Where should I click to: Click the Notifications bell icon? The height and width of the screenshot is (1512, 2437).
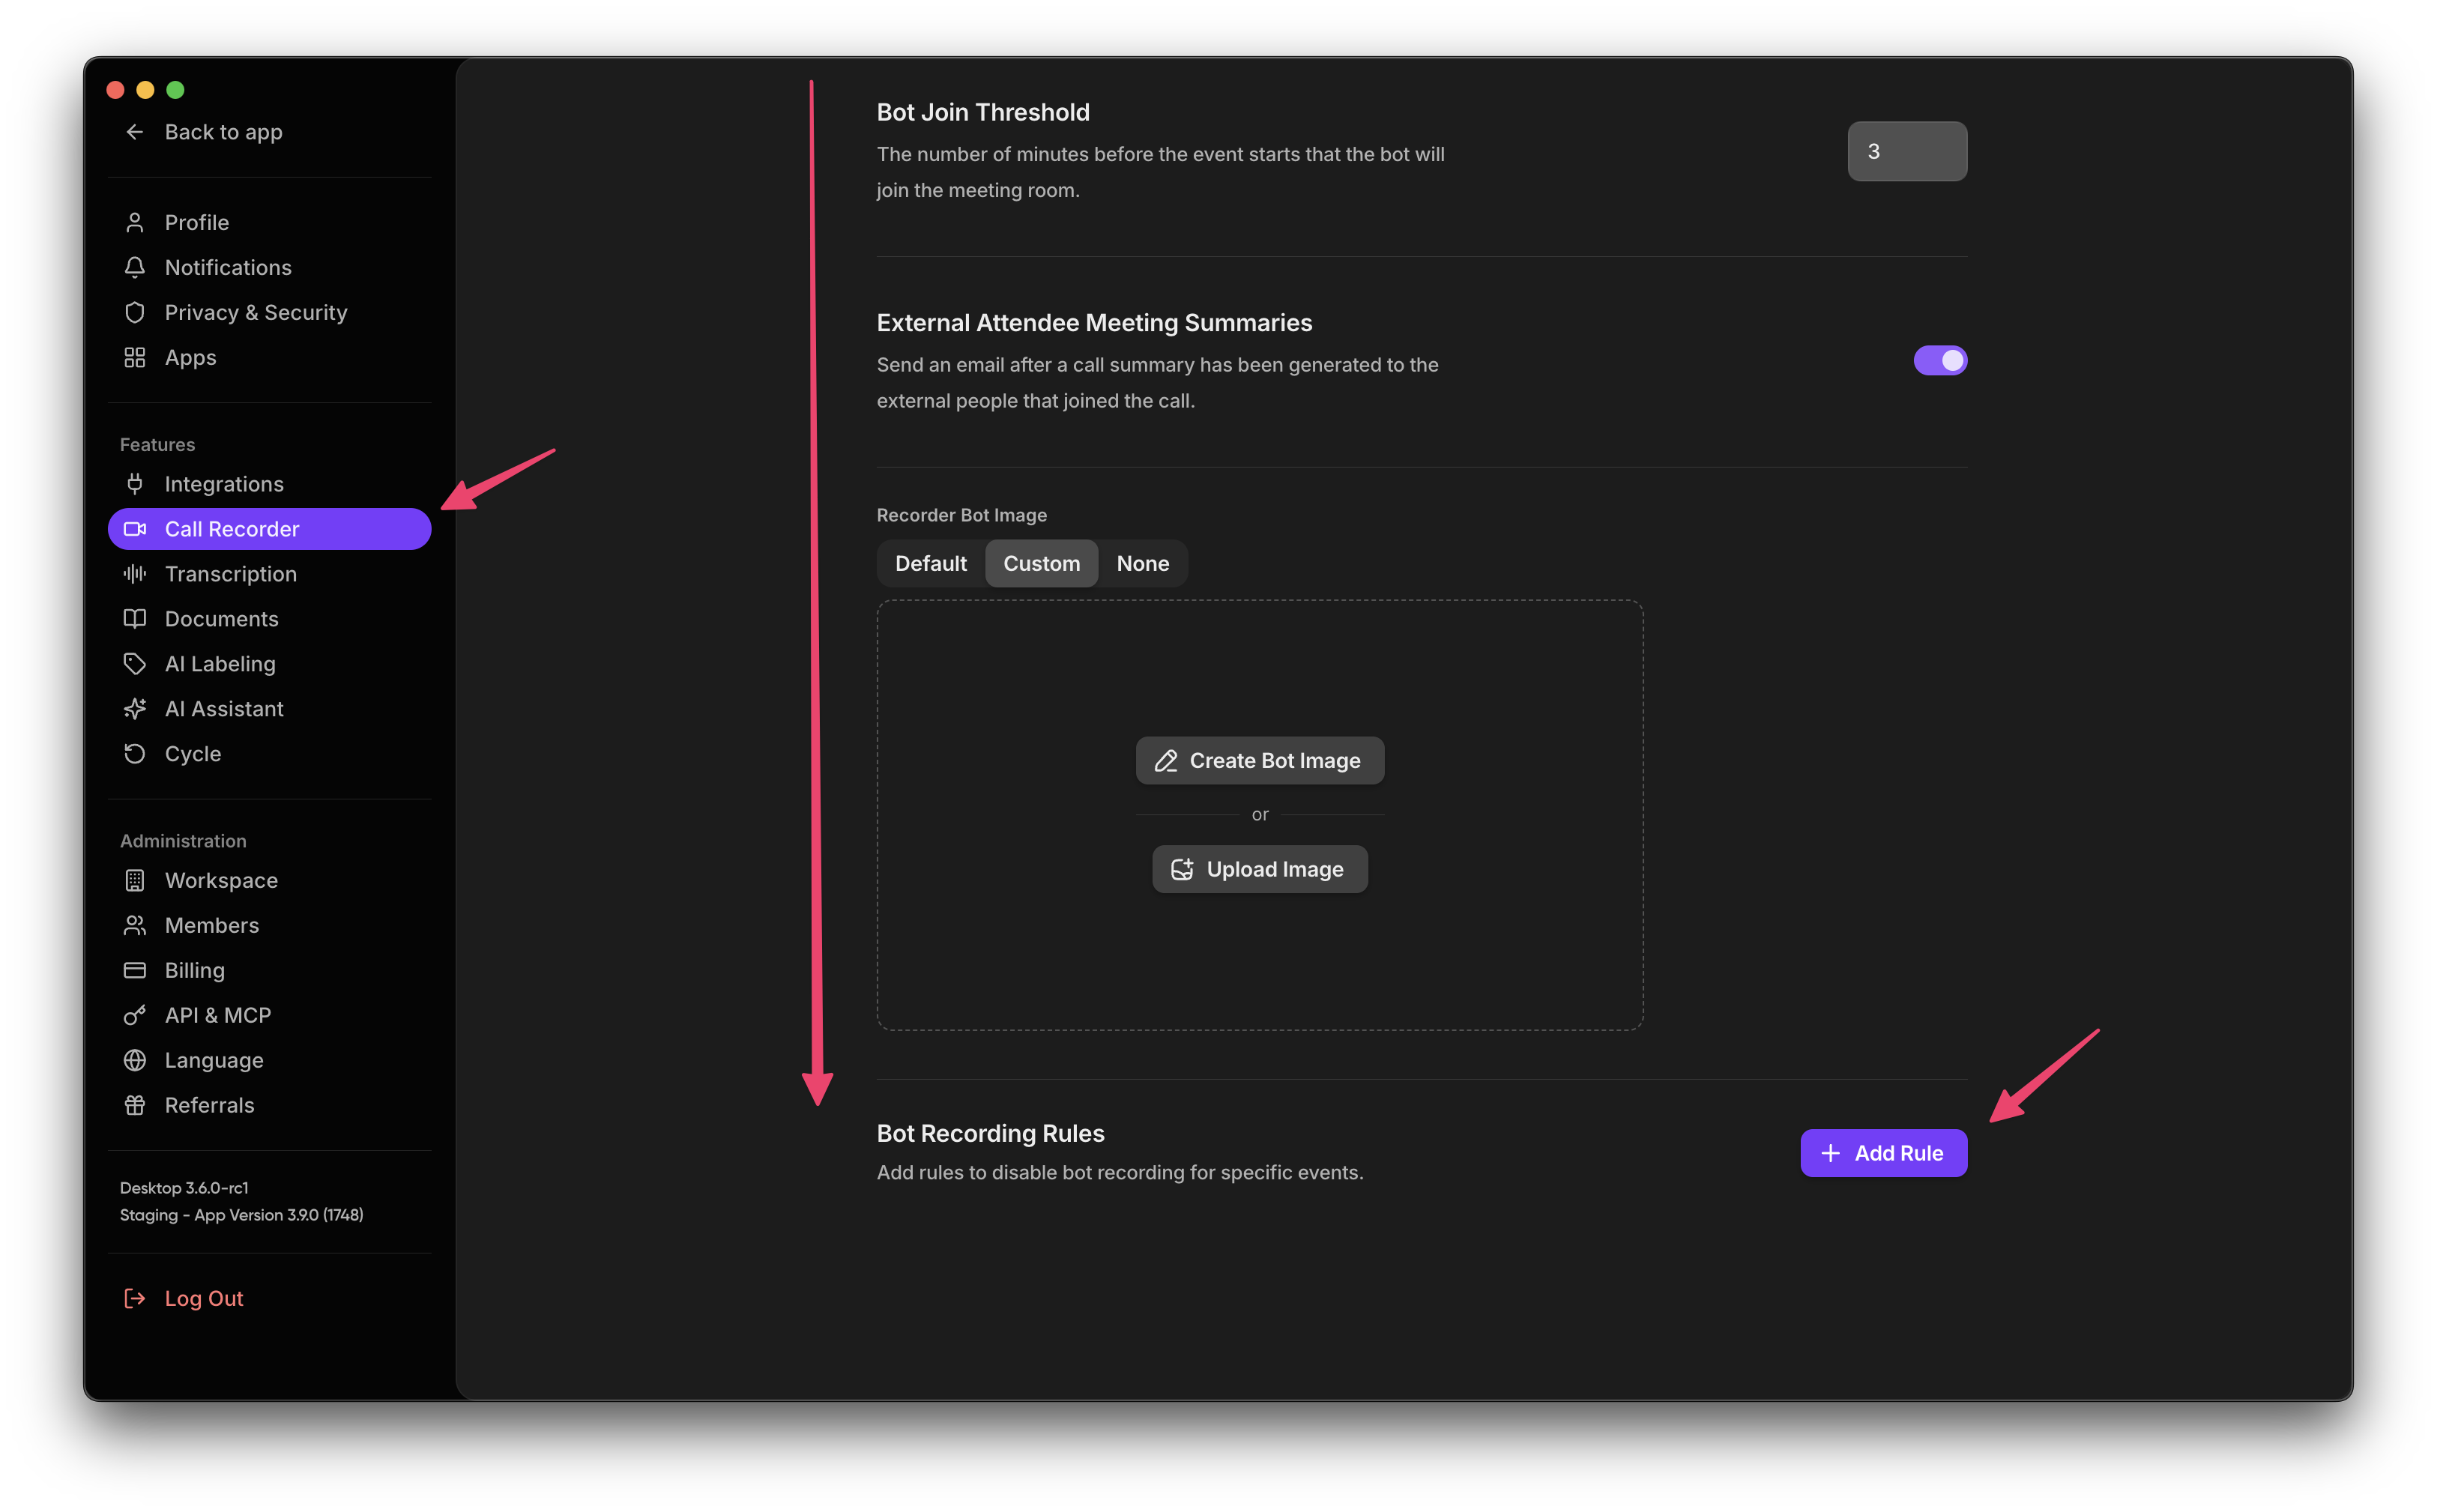[x=135, y=267]
